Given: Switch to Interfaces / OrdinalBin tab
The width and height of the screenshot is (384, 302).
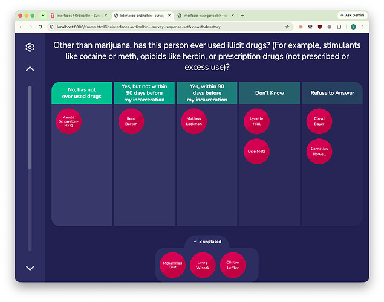Looking at the screenshot, I should (78, 16).
